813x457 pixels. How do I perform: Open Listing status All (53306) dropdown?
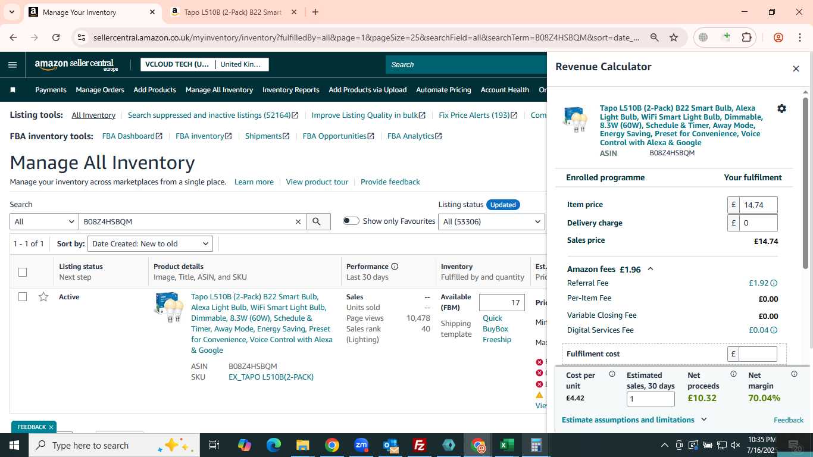coord(492,221)
